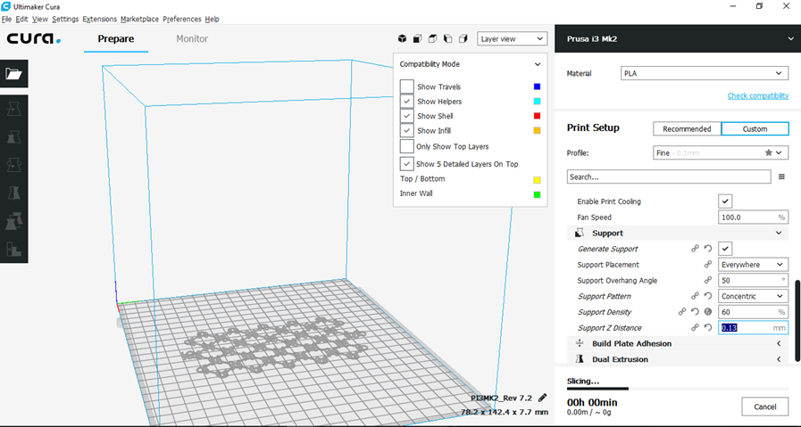Viewport: 801px width, 427px height.
Task: Open the File menu
Action: pyautogui.click(x=6, y=19)
